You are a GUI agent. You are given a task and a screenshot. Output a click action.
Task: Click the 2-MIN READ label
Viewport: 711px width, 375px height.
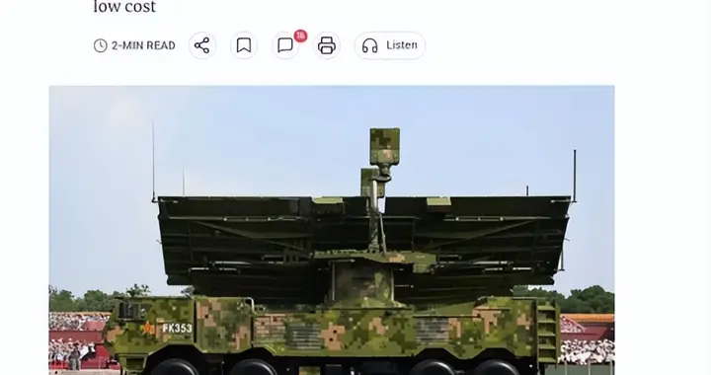pyautogui.click(x=134, y=45)
